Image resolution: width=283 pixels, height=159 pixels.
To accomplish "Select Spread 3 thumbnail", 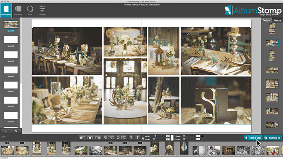I will coord(11,55).
